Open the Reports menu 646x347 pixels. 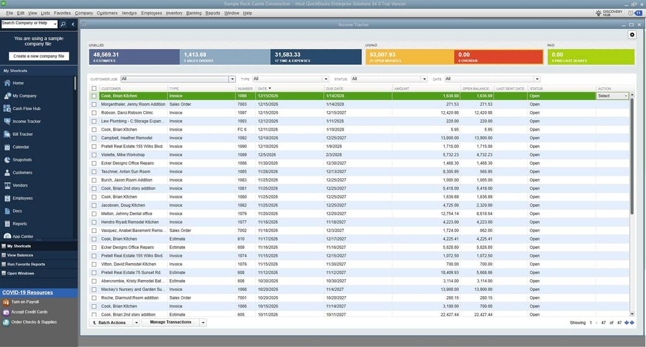pos(213,12)
